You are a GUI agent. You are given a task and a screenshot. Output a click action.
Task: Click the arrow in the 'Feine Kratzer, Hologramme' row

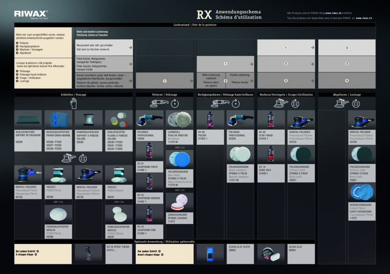click(x=130, y=64)
